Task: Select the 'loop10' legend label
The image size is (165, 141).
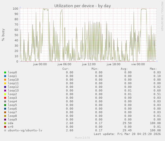Action: (x=13, y=80)
